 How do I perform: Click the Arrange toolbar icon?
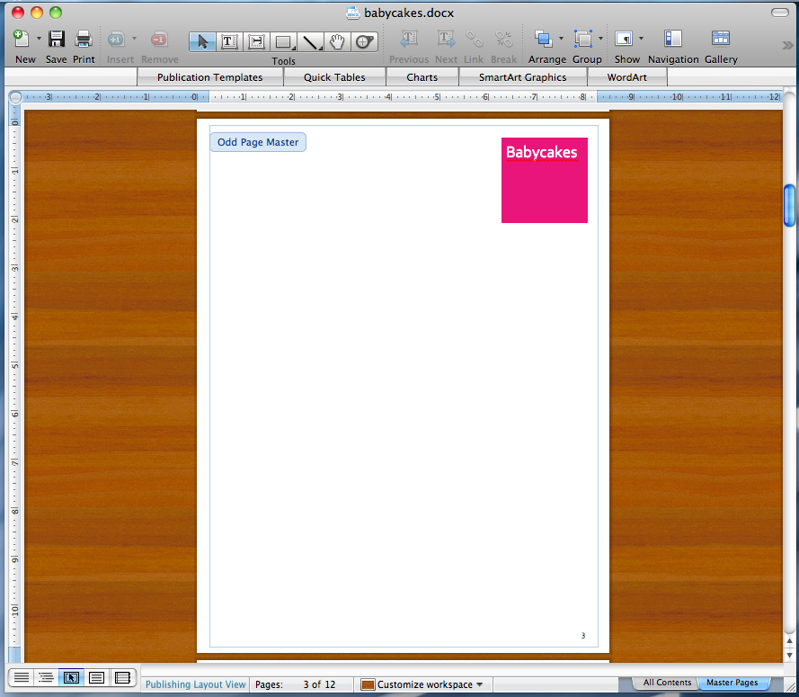(x=543, y=40)
